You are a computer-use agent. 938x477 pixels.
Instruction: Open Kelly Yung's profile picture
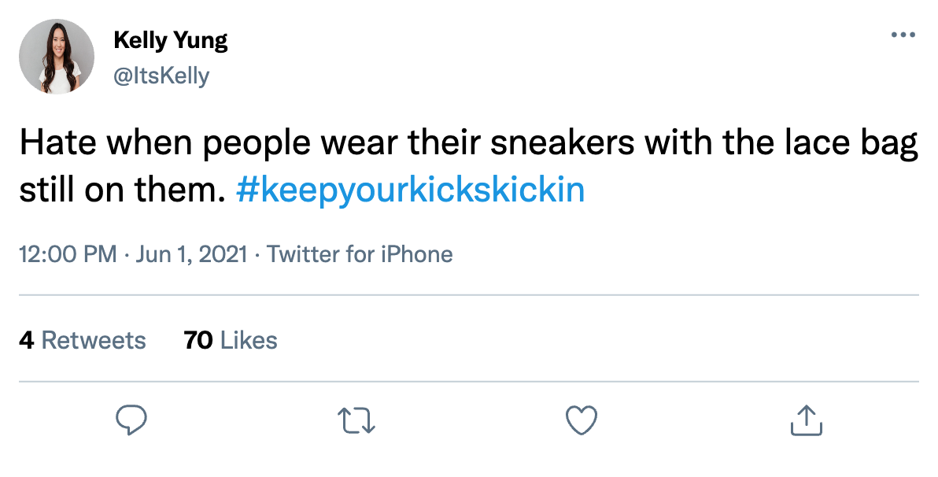(x=57, y=57)
